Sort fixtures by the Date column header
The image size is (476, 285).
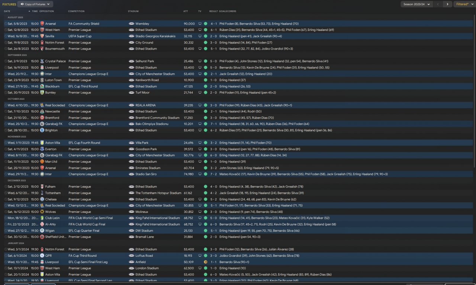(7, 11)
